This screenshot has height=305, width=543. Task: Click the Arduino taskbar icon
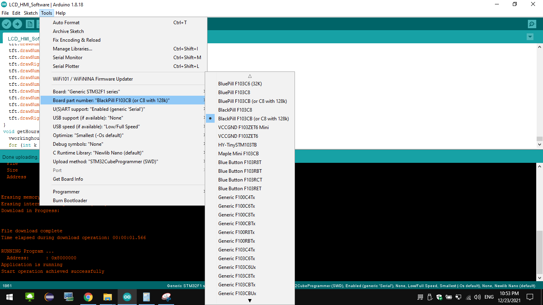pos(127,297)
